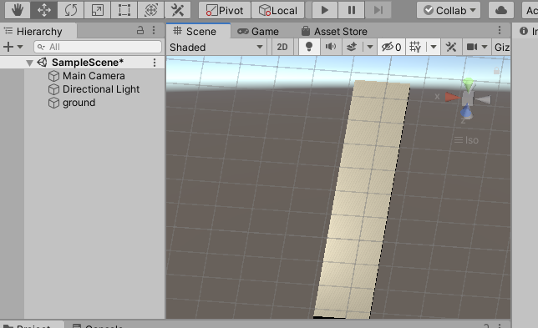538x328 pixels.
Task: Start Play mode
Action: [325, 10]
